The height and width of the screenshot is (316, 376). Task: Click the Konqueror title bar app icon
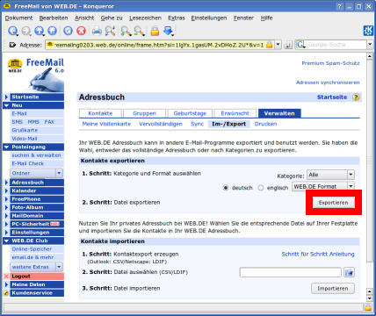tap(6, 6)
